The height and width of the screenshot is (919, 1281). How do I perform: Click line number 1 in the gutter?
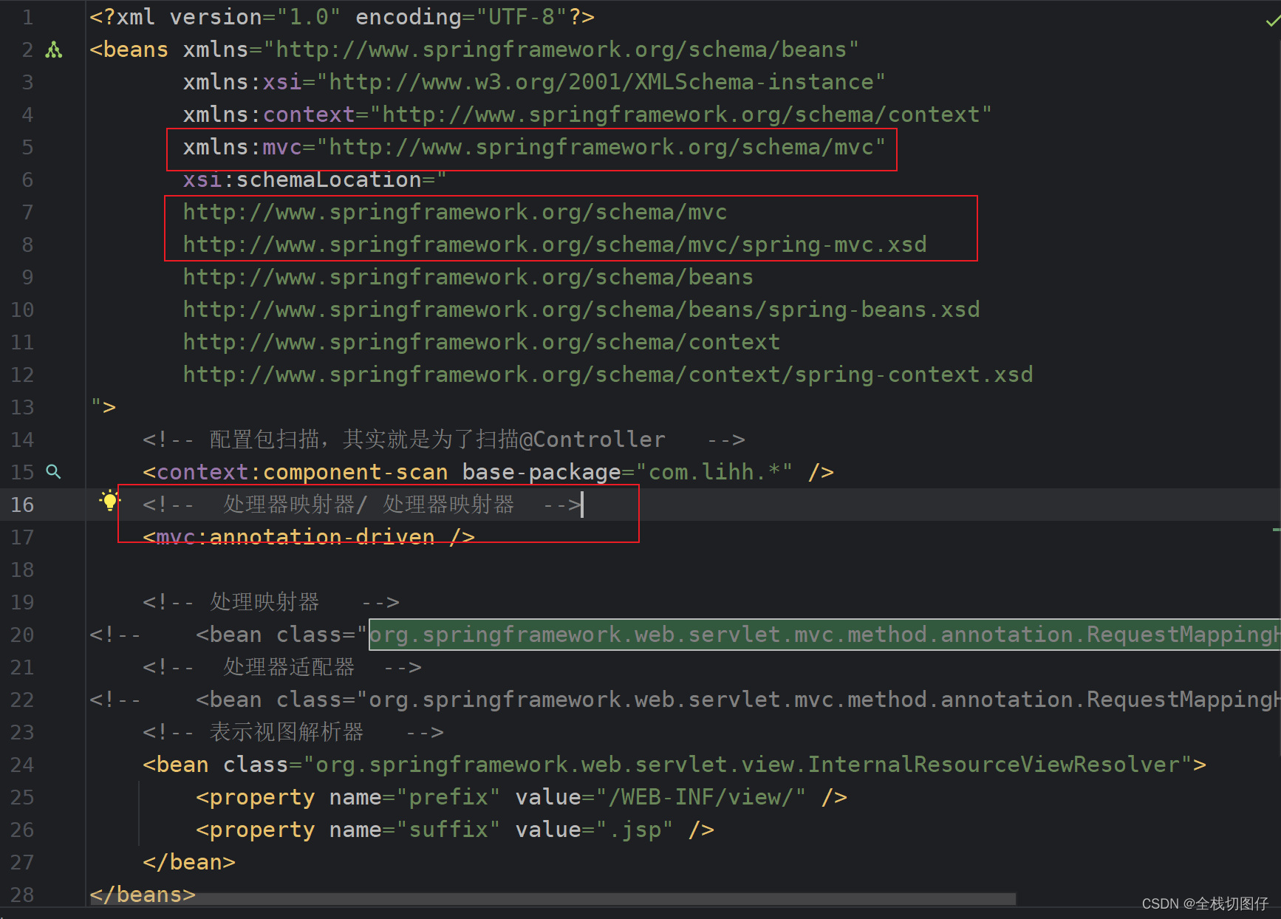pos(27,16)
